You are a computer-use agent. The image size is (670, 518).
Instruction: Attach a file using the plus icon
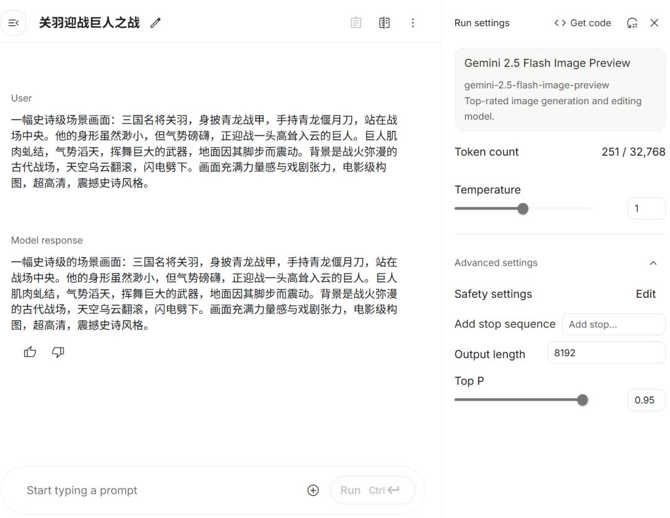click(x=313, y=490)
